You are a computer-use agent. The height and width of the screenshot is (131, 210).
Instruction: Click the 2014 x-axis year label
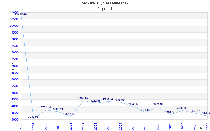pyautogui.click(x=83, y=126)
